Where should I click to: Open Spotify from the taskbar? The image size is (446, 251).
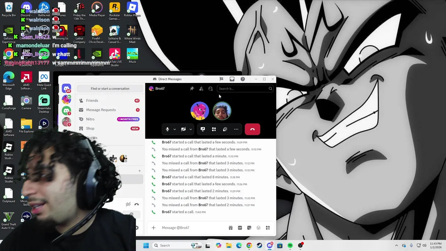pyautogui.click(x=290, y=245)
